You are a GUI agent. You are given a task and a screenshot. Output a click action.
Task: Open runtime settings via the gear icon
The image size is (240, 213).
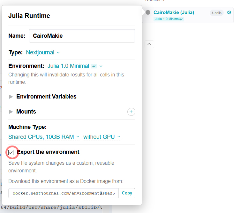[229, 12]
